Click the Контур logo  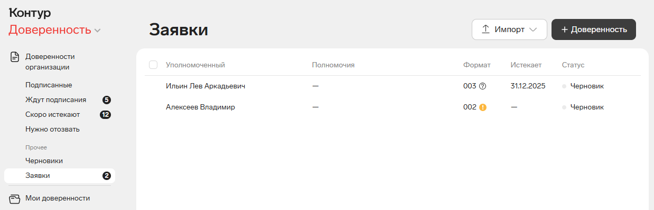30,13
